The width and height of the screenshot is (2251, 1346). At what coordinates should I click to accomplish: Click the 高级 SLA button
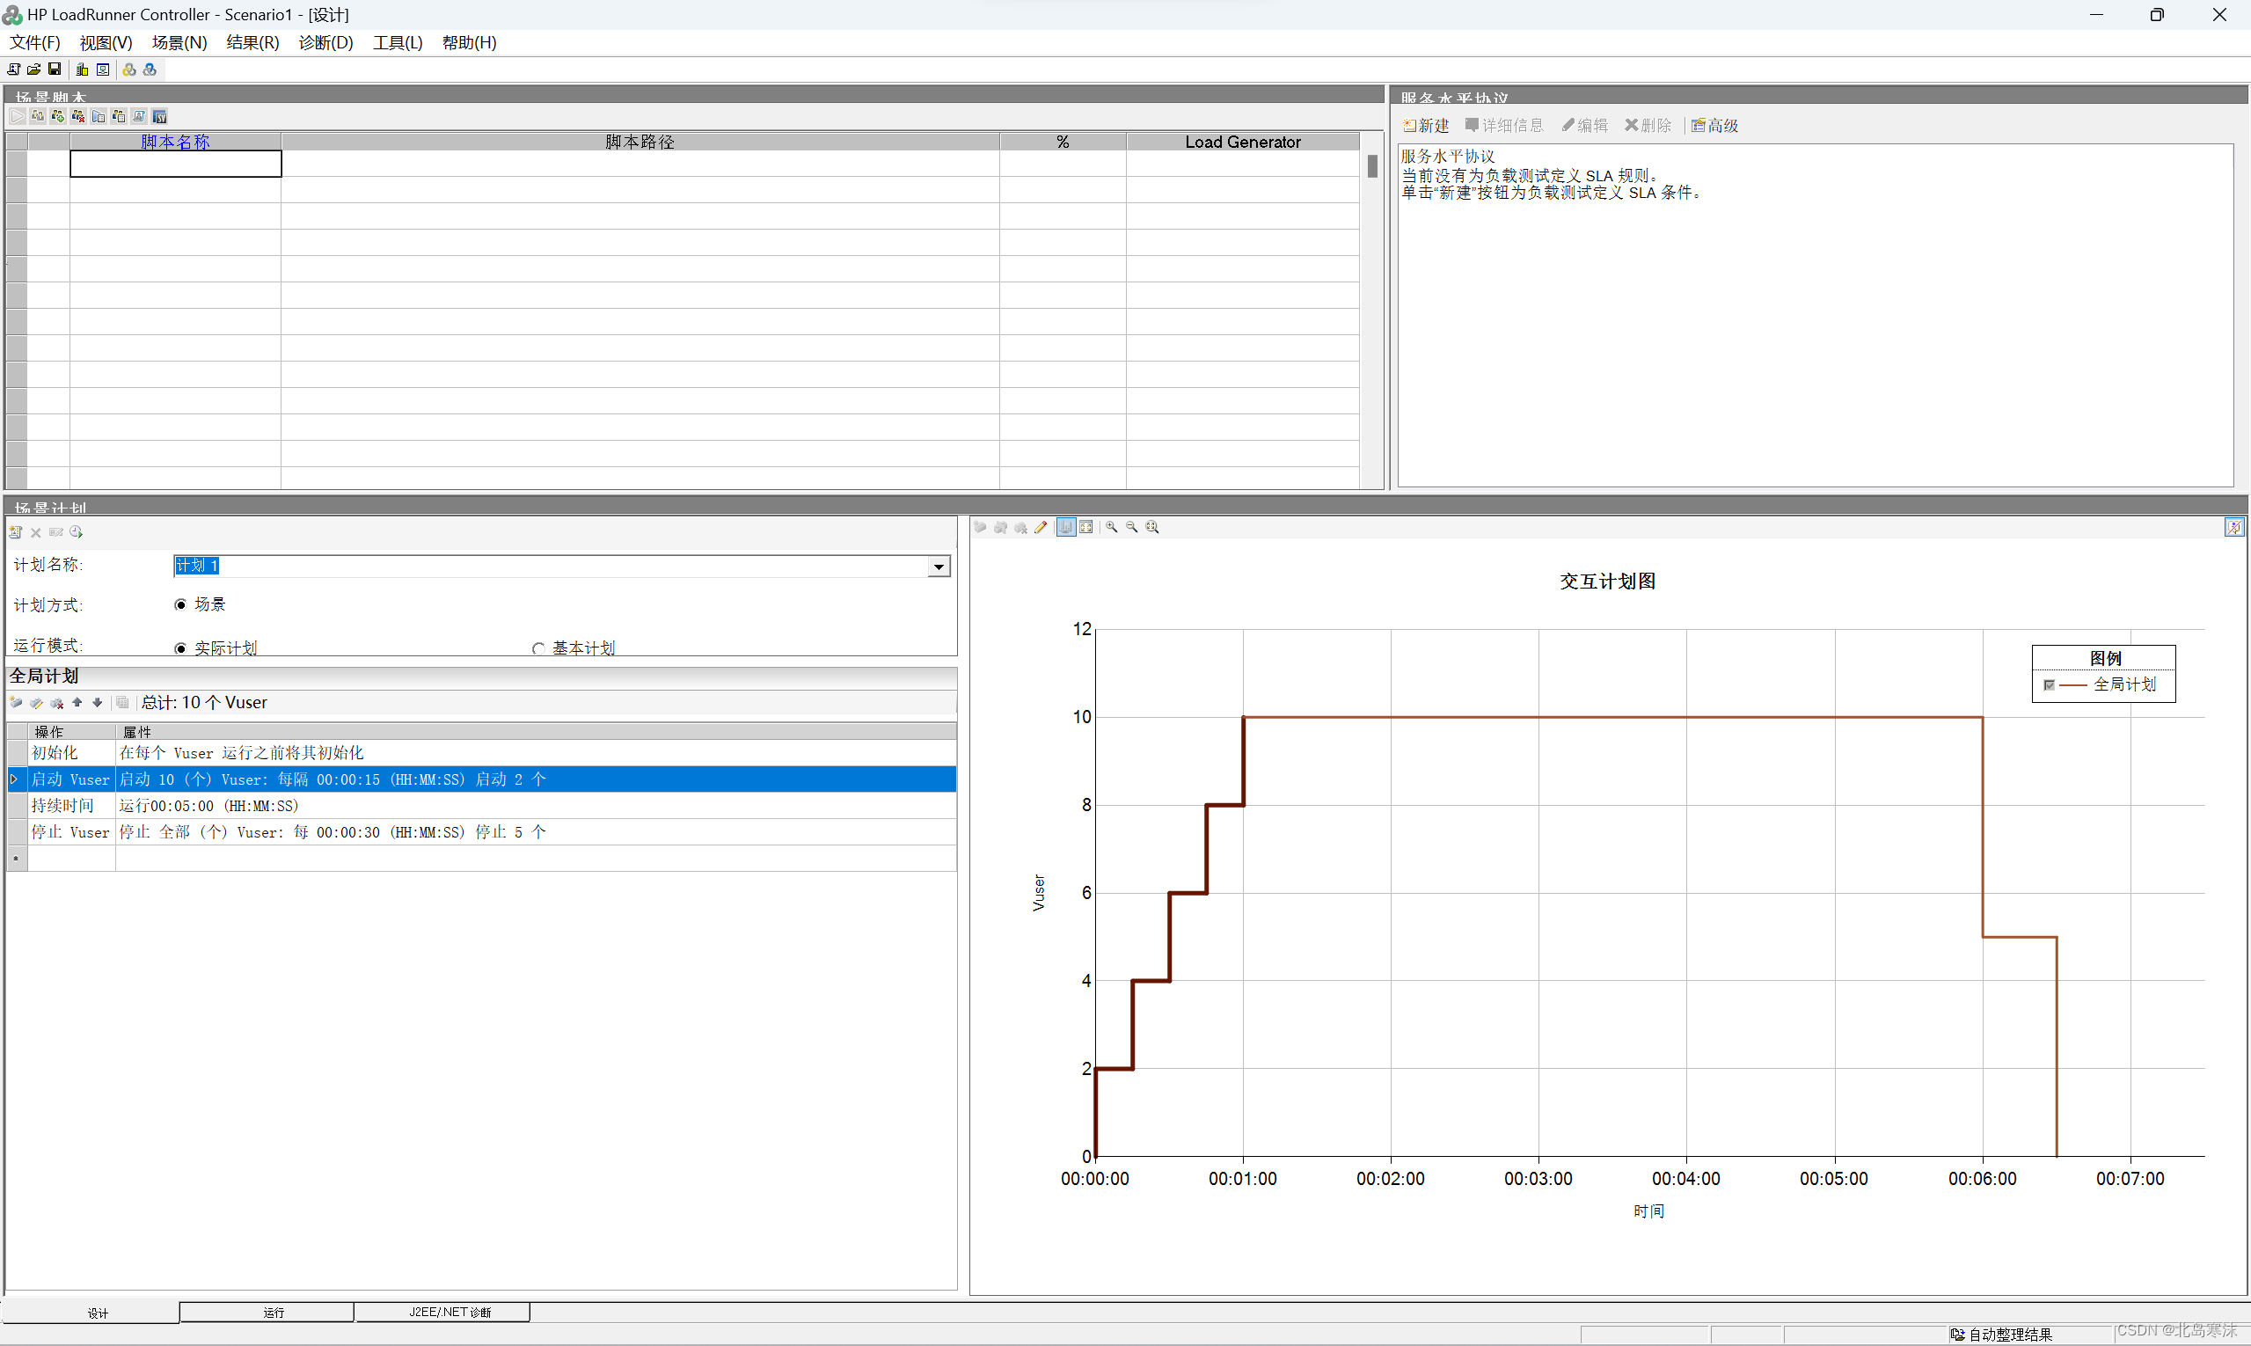tap(1714, 125)
